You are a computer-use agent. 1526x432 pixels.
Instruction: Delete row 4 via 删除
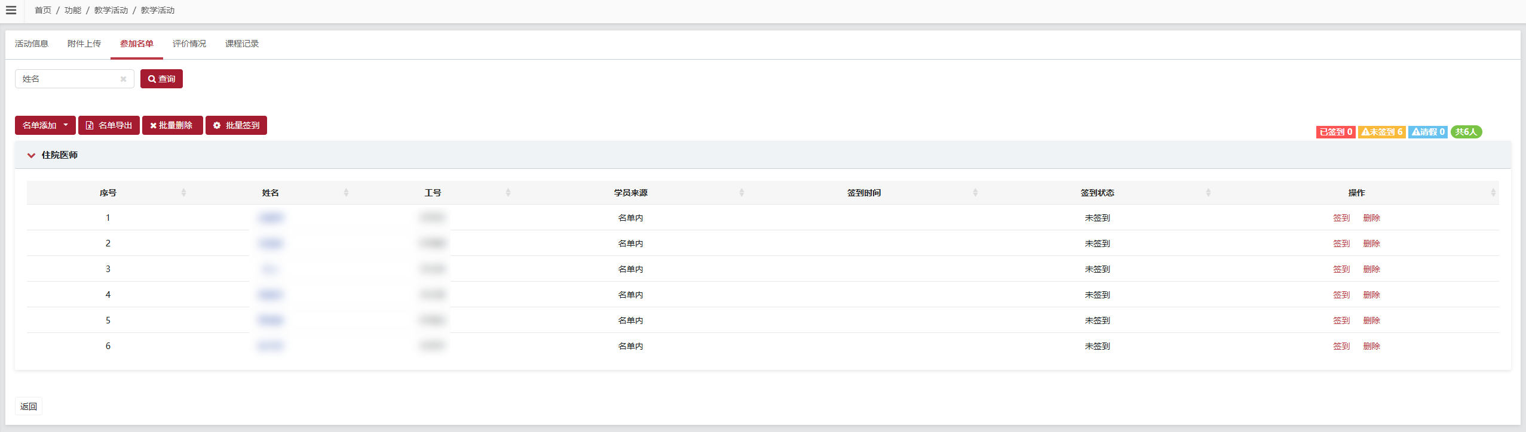click(1371, 295)
